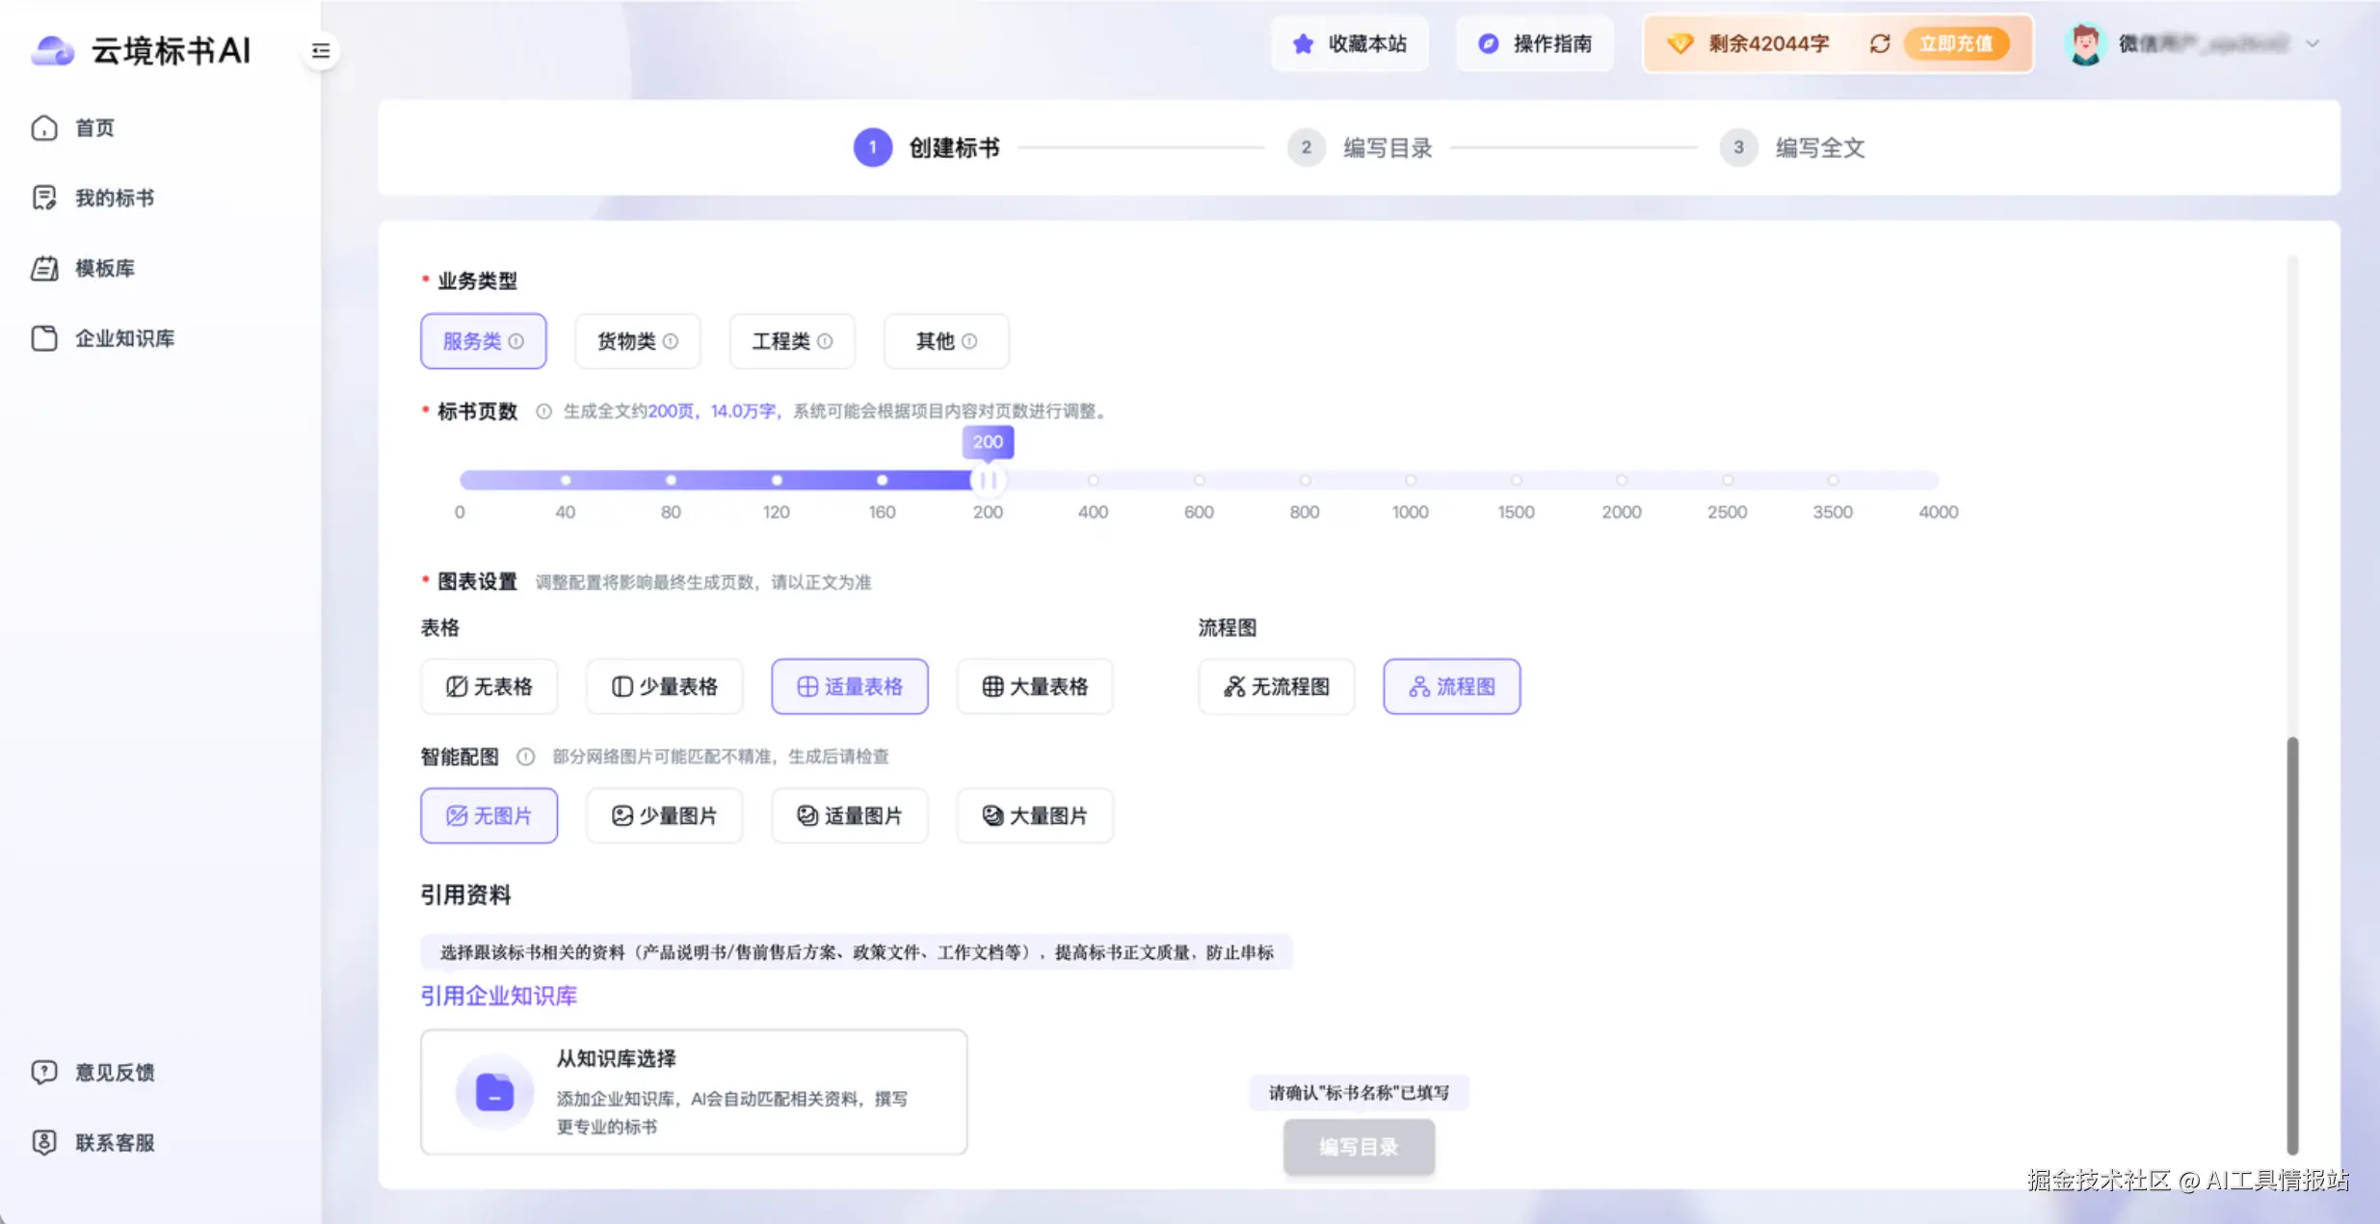
Task: Click the folder icon in 从知识库选择 card
Action: point(494,1092)
